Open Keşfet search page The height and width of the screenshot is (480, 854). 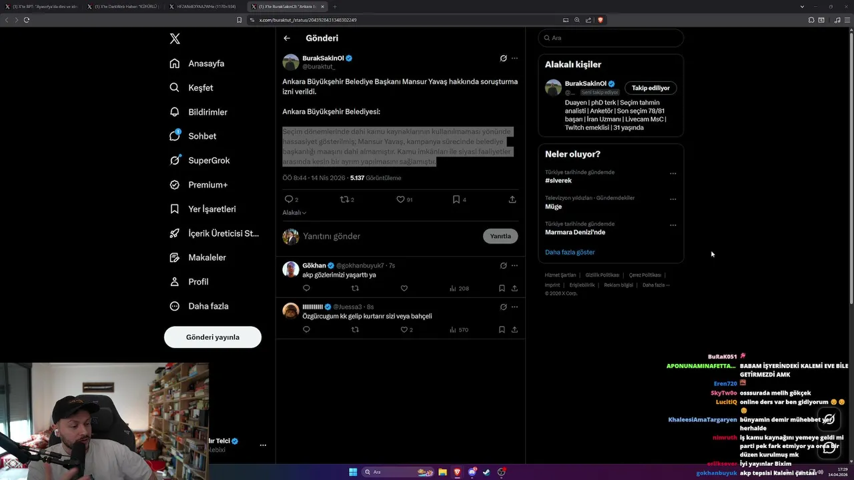(191, 87)
